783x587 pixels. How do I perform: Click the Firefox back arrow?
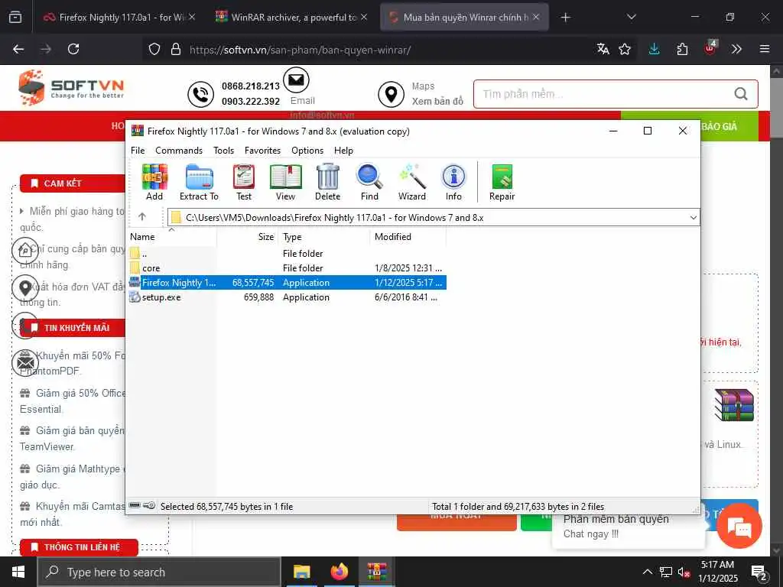click(x=18, y=49)
